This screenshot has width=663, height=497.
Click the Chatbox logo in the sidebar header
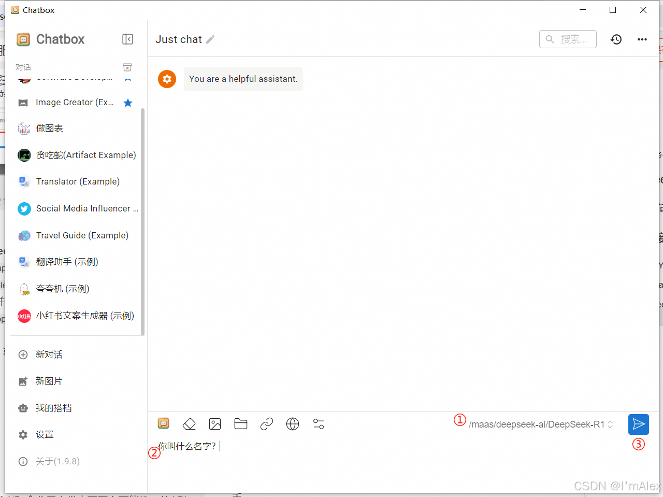(23, 39)
